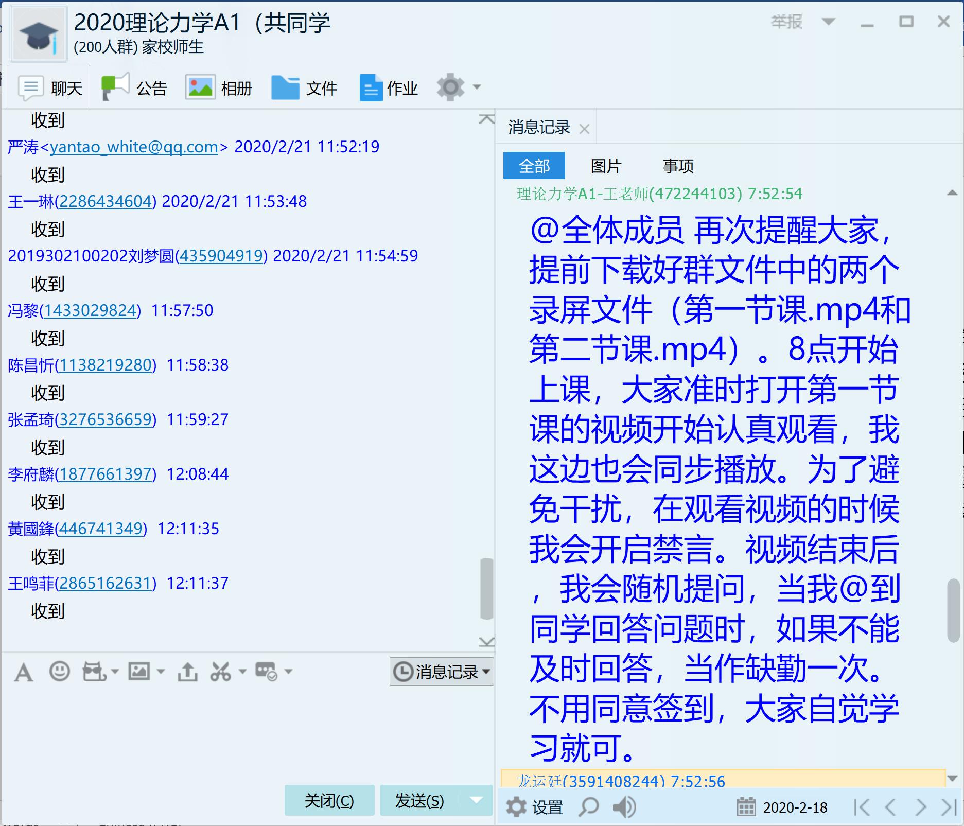Screen dimensions: 964x826
Task: Open the 公告 announcements section
Action: pos(135,87)
